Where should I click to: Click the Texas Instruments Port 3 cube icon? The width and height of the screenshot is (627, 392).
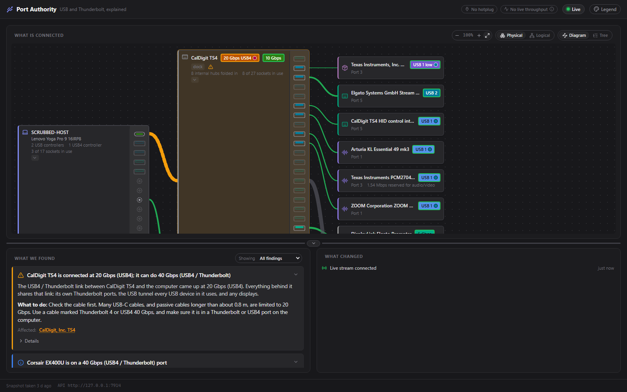point(345,68)
